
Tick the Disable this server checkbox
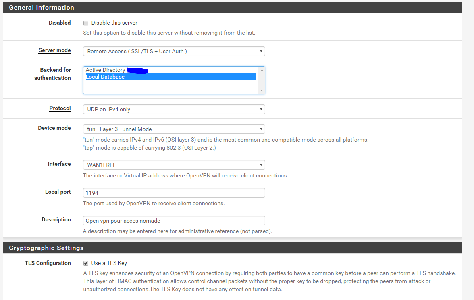[86, 23]
